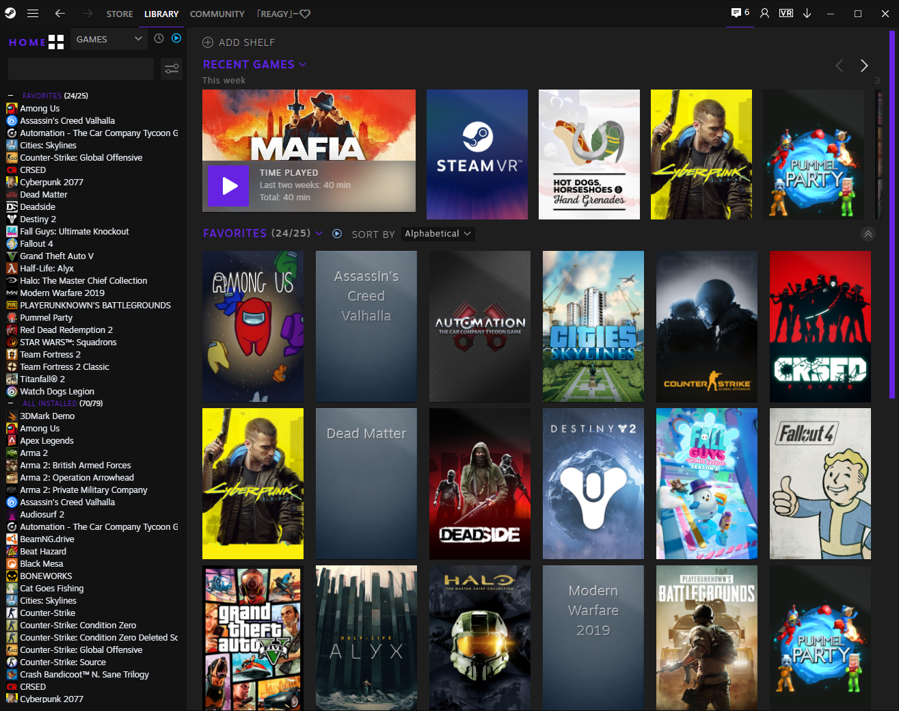Sort library by recent activity clock
The height and width of the screenshot is (711, 899).
pyautogui.click(x=159, y=39)
